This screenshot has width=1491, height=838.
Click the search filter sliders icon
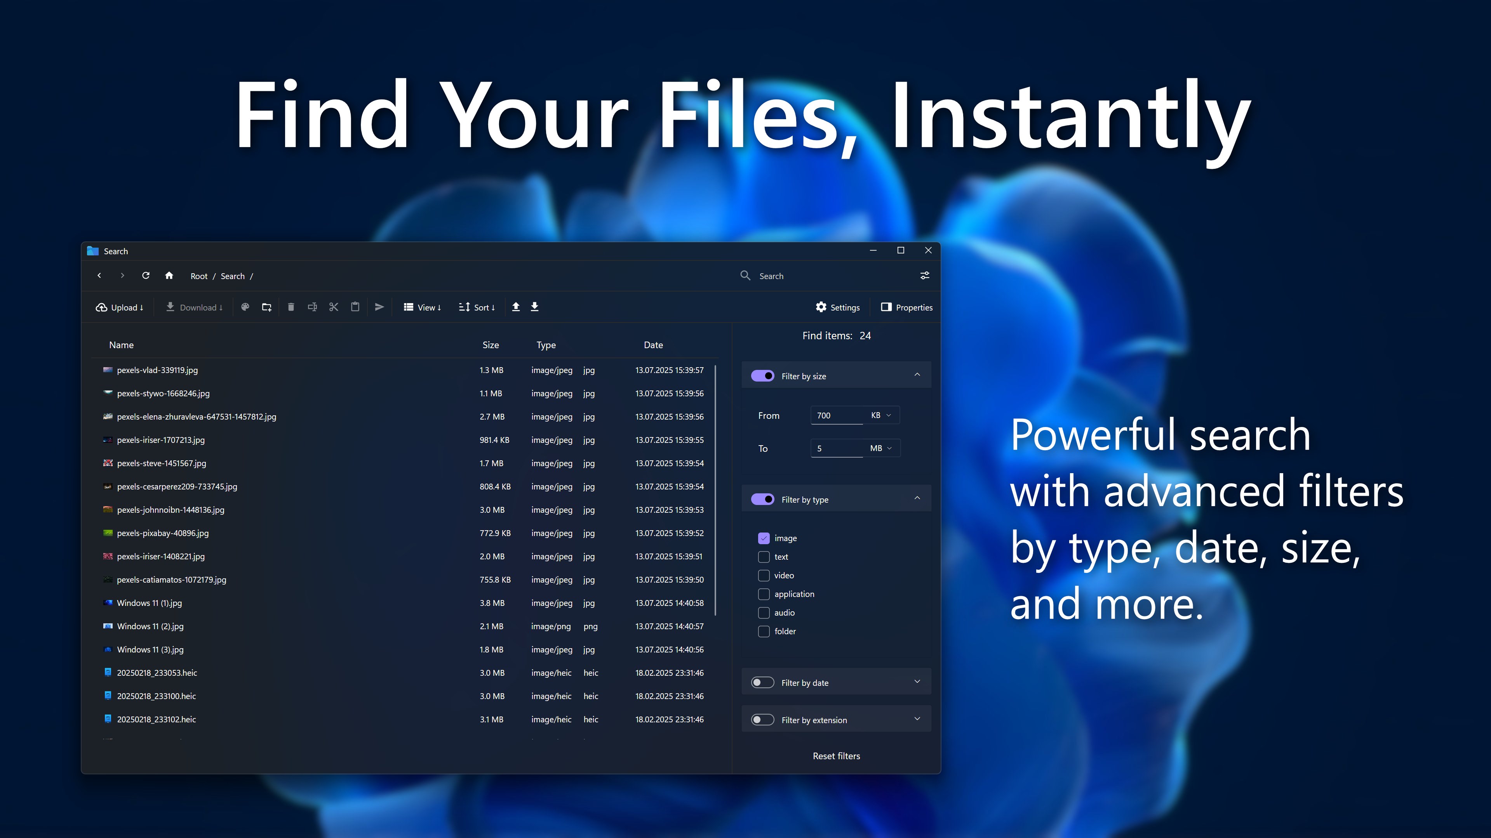click(x=925, y=276)
